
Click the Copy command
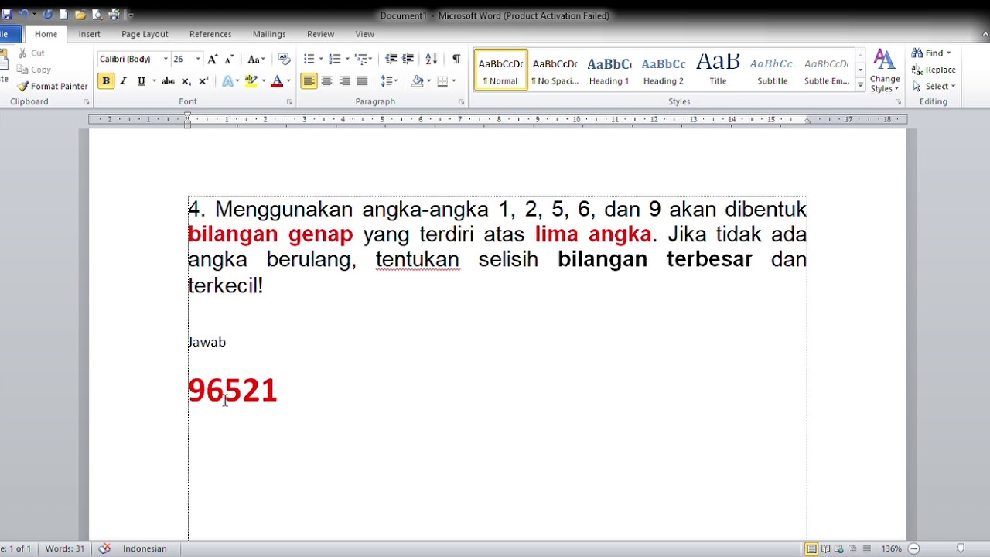[34, 70]
